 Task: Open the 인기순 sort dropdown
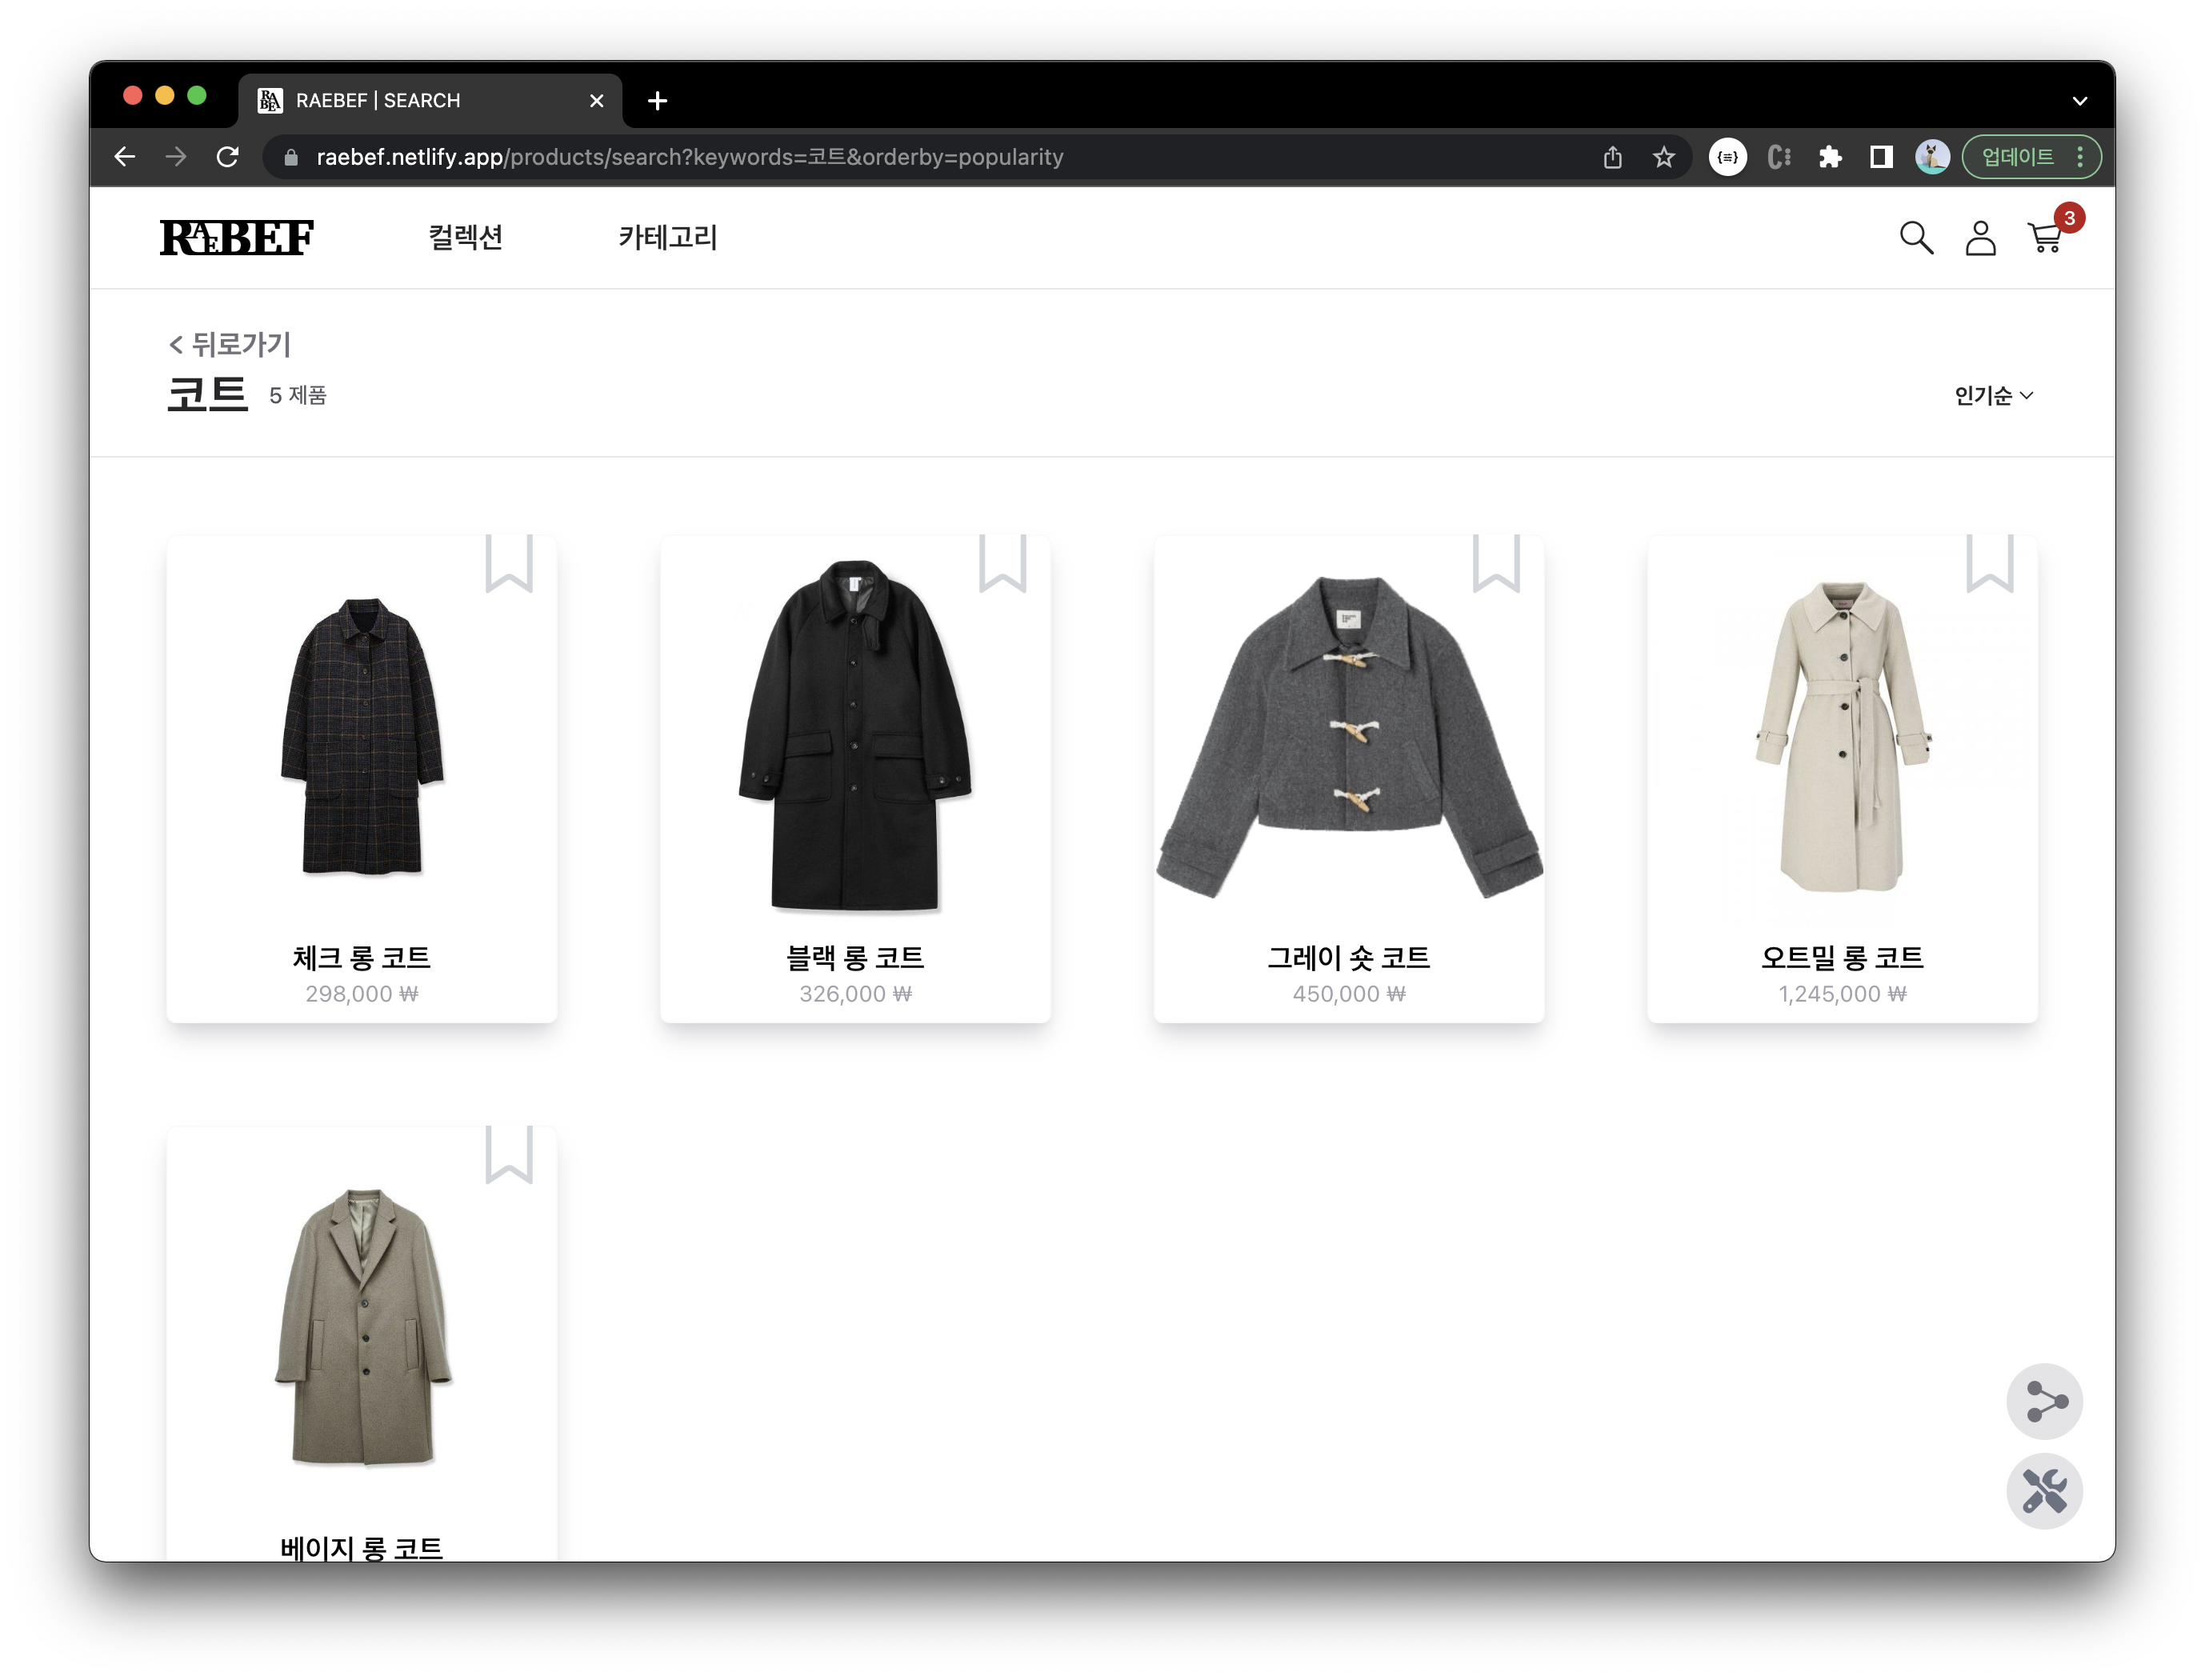(1993, 396)
